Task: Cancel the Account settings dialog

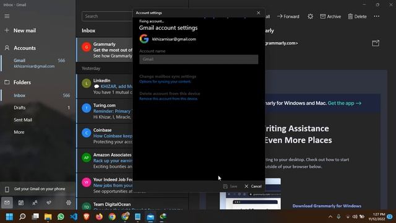Action: tap(253, 186)
